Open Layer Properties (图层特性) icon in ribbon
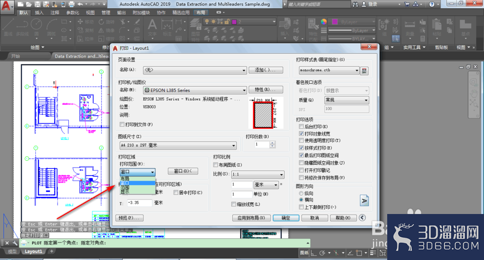484x260 pixels. click(x=195, y=30)
